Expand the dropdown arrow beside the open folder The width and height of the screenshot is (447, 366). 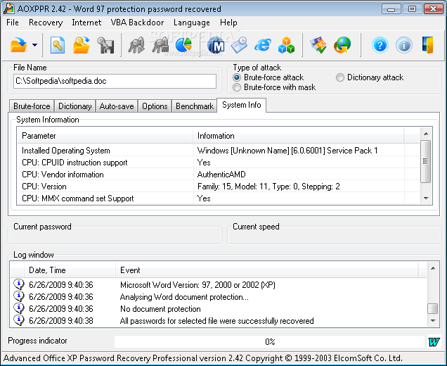[x=34, y=45]
